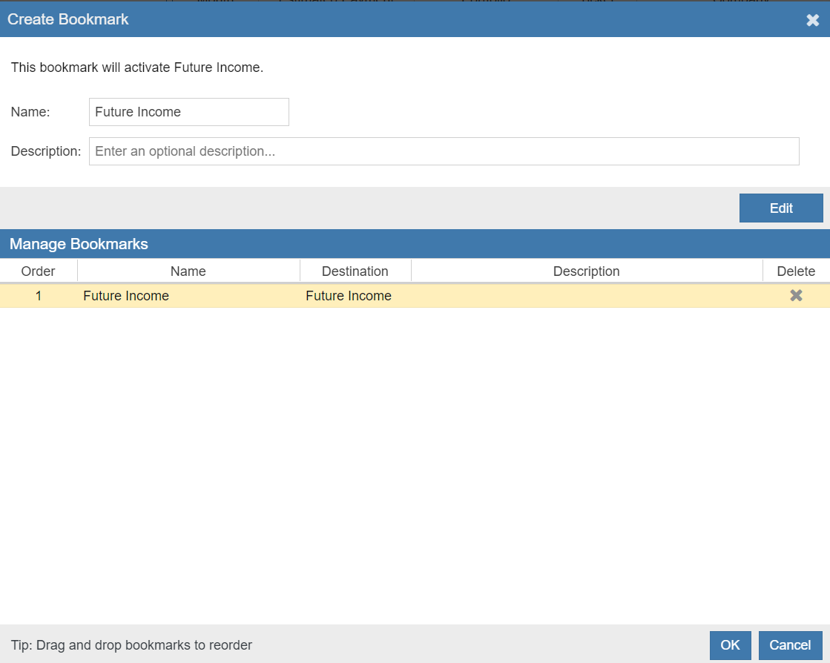Click the empty description cell of bookmark row
Screen dimensions: 830x663
586,296
